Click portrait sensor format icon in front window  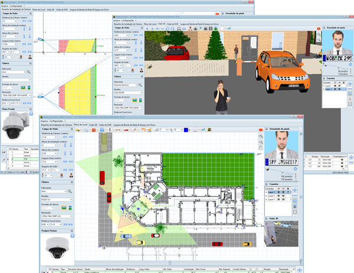(x=70, y=208)
